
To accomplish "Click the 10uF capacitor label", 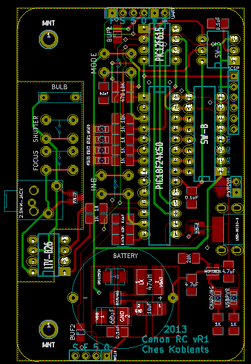I will tap(149, 309).
